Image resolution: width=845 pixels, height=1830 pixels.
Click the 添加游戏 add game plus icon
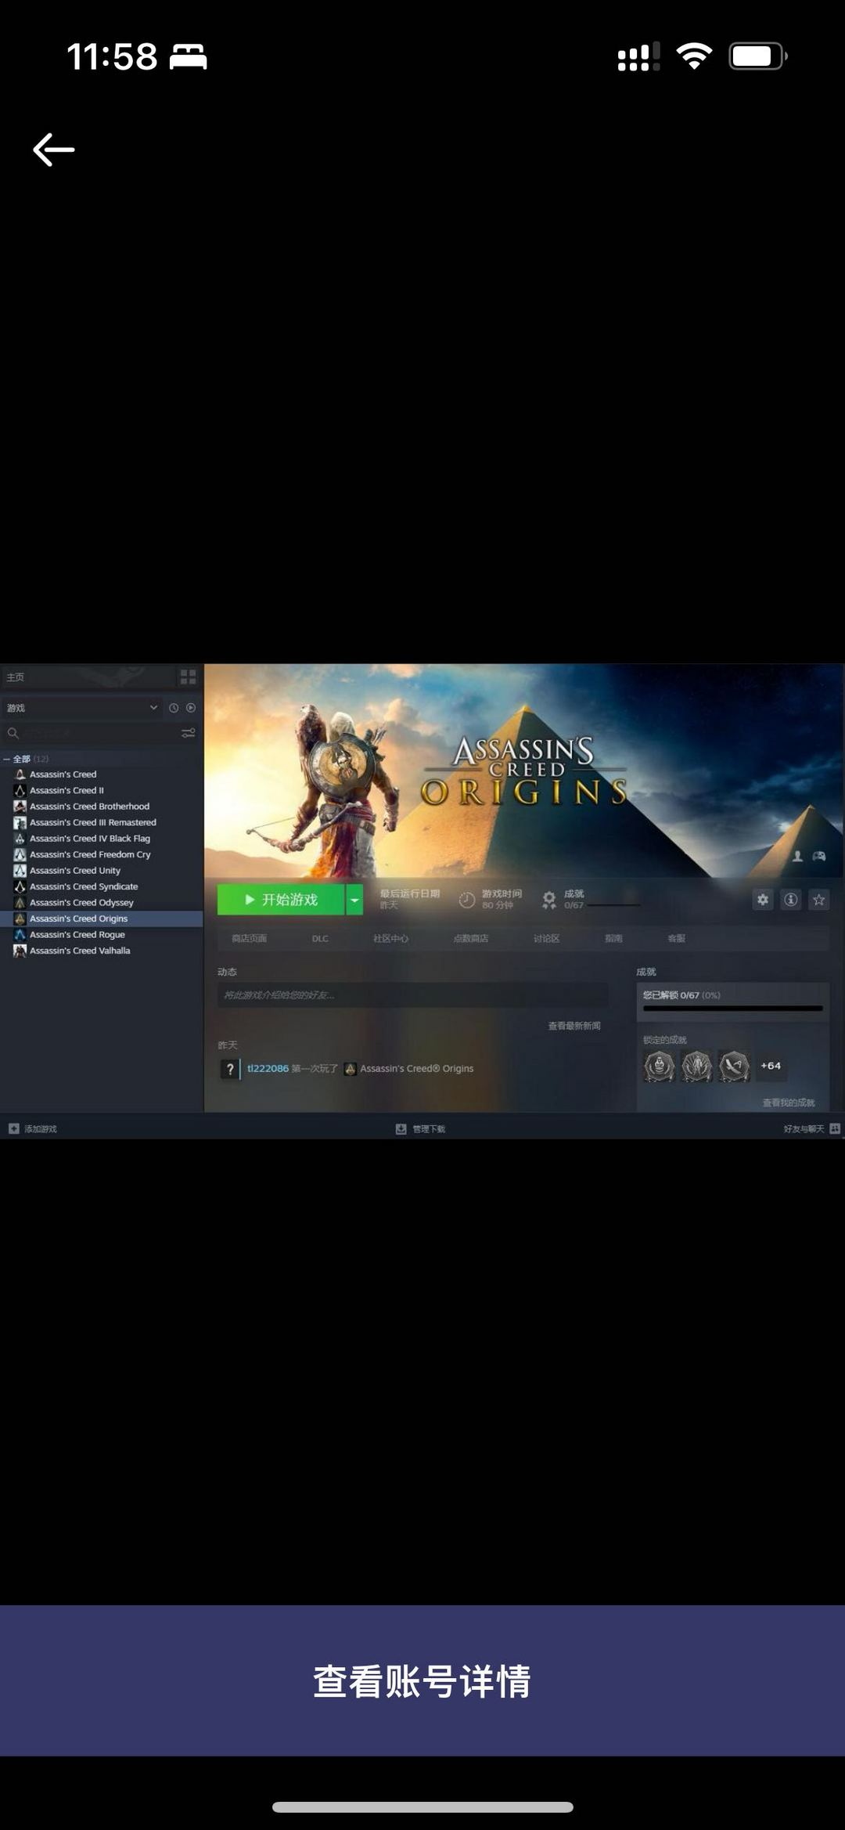pyautogui.click(x=13, y=1128)
